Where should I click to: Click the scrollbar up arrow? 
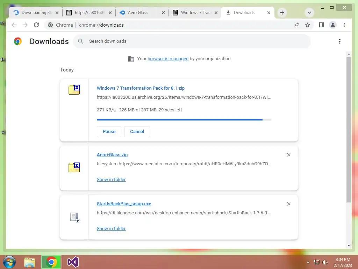click(x=349, y=54)
